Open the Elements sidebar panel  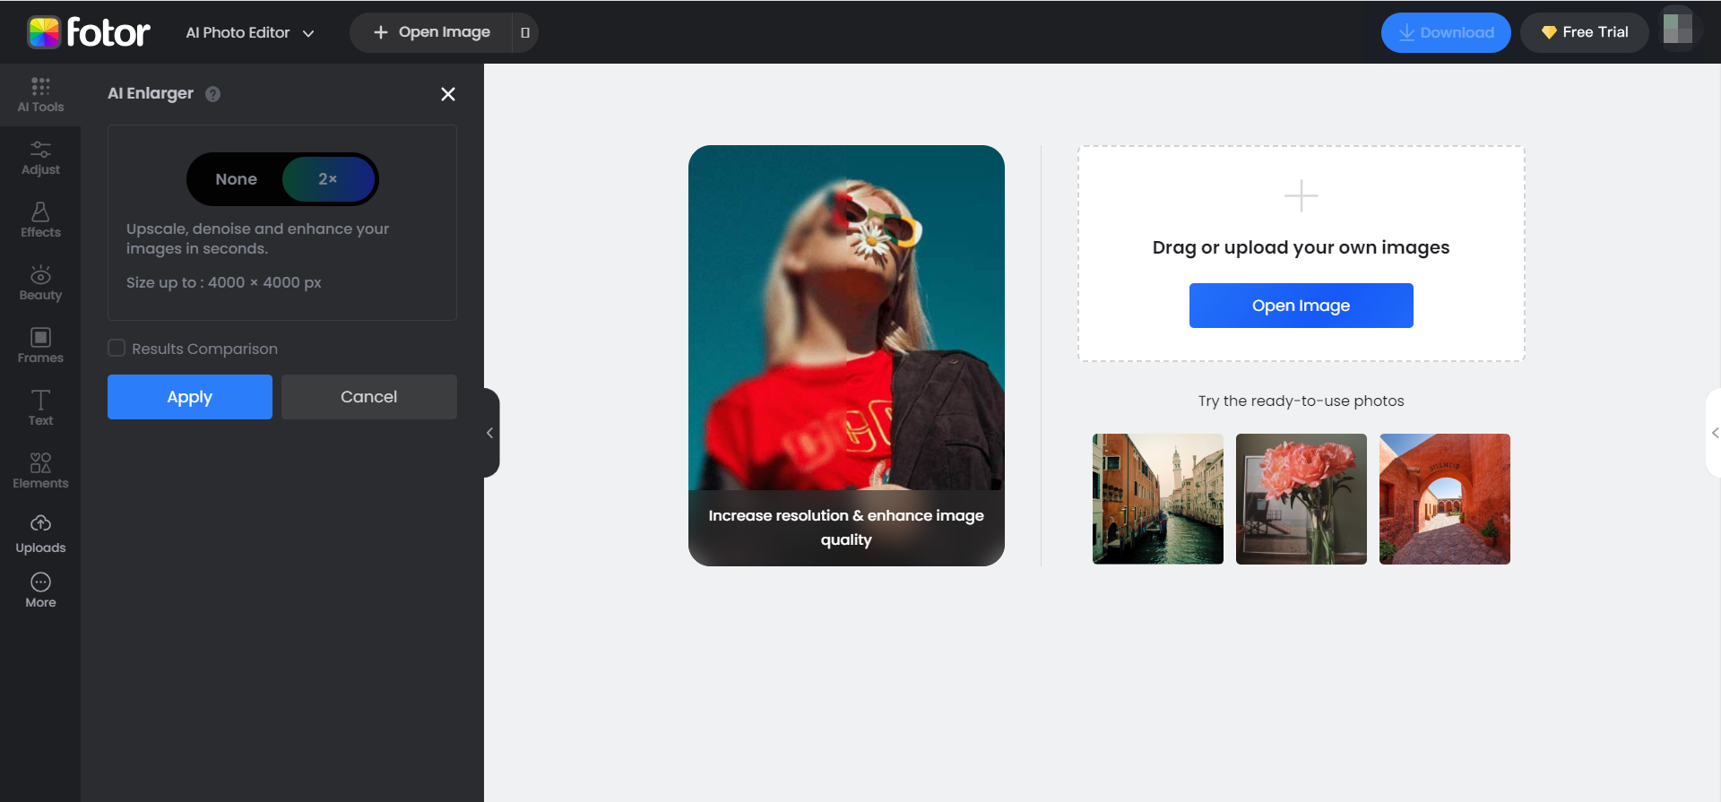(x=40, y=471)
